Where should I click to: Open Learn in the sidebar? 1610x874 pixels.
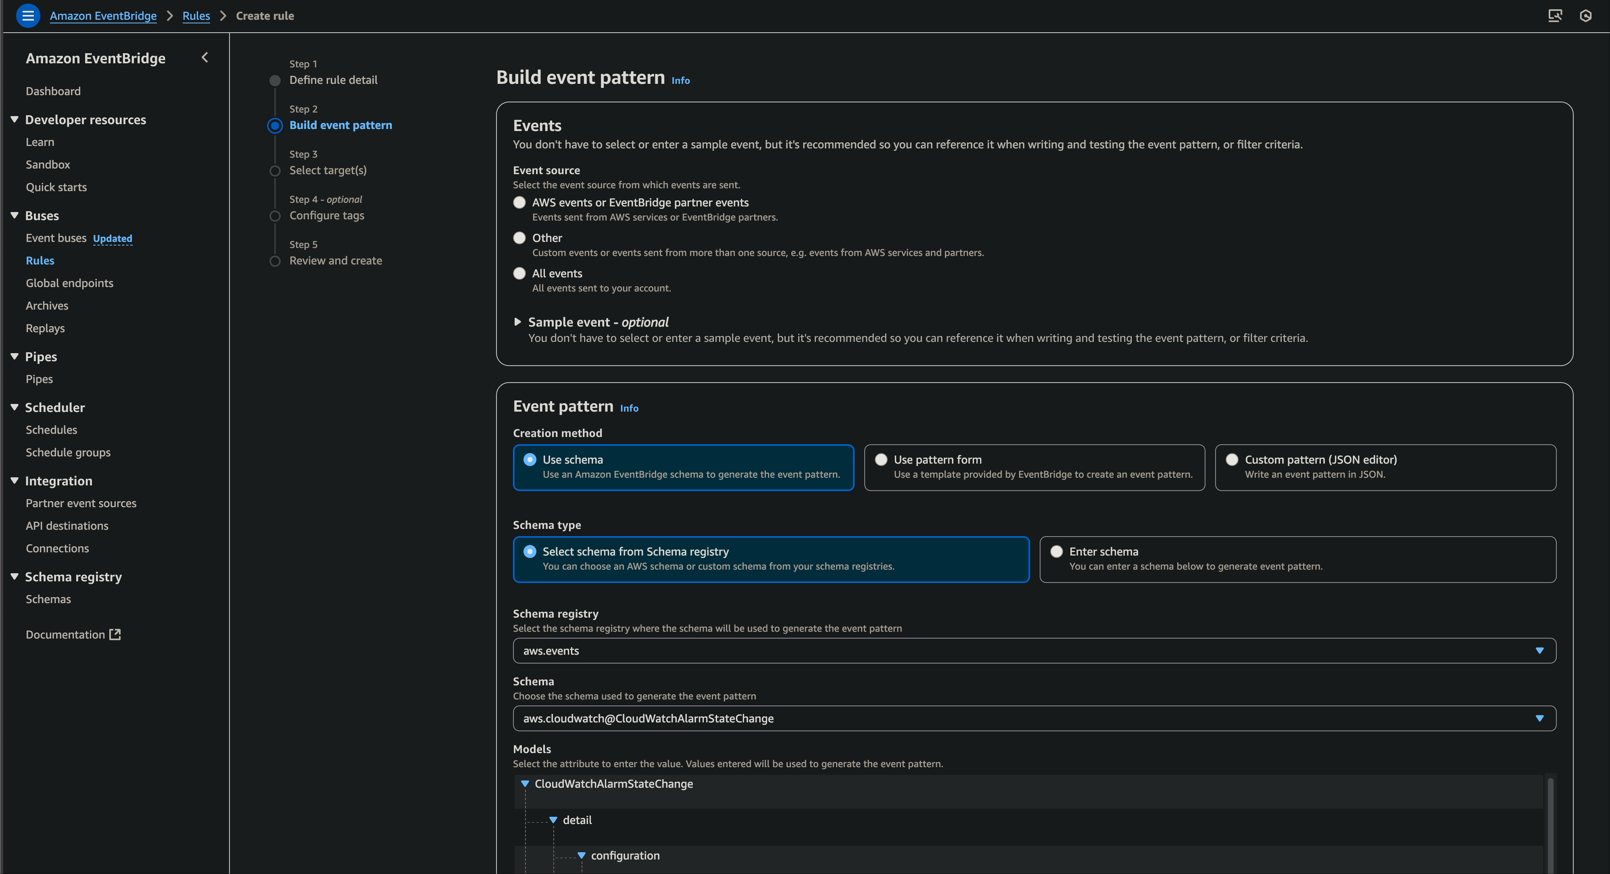(40, 142)
